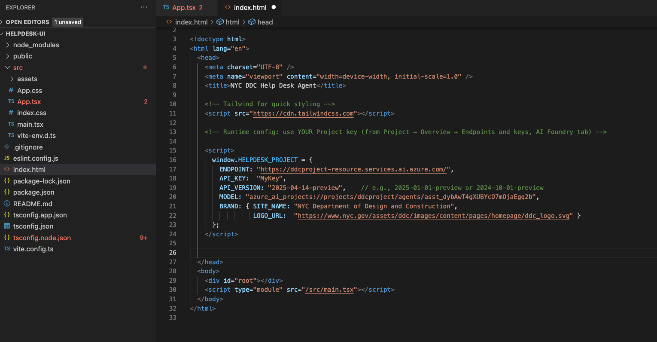The image size is (657, 342).
Task: Click the TS icon of vite.config.ts
Action: coord(7,249)
